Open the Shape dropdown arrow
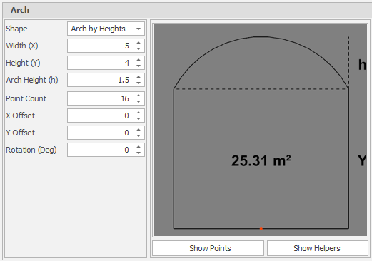372x261 pixels. [139, 29]
